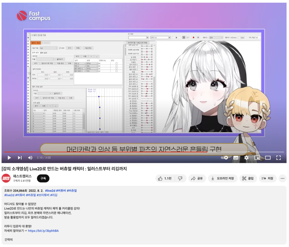This screenshot has height=247, width=289.
Task: Turn on subtitles with the captions icon
Action: [236, 158]
